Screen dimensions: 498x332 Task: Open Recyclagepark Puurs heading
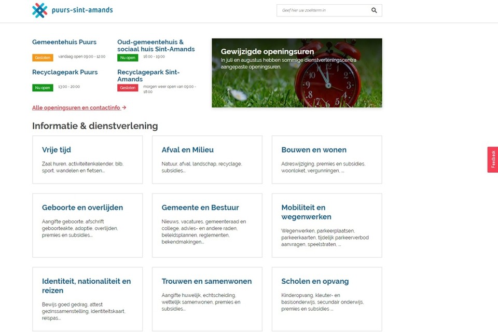tap(65, 72)
